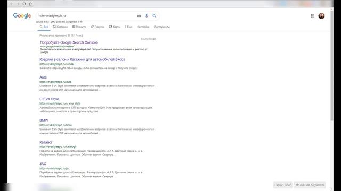The width and height of the screenshot is (341, 191).
Task: Open the Google account profile avatar
Action: tap(321, 16)
